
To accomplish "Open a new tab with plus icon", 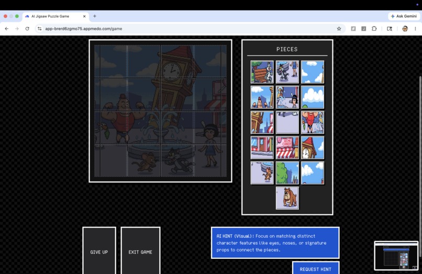I will coord(94,16).
